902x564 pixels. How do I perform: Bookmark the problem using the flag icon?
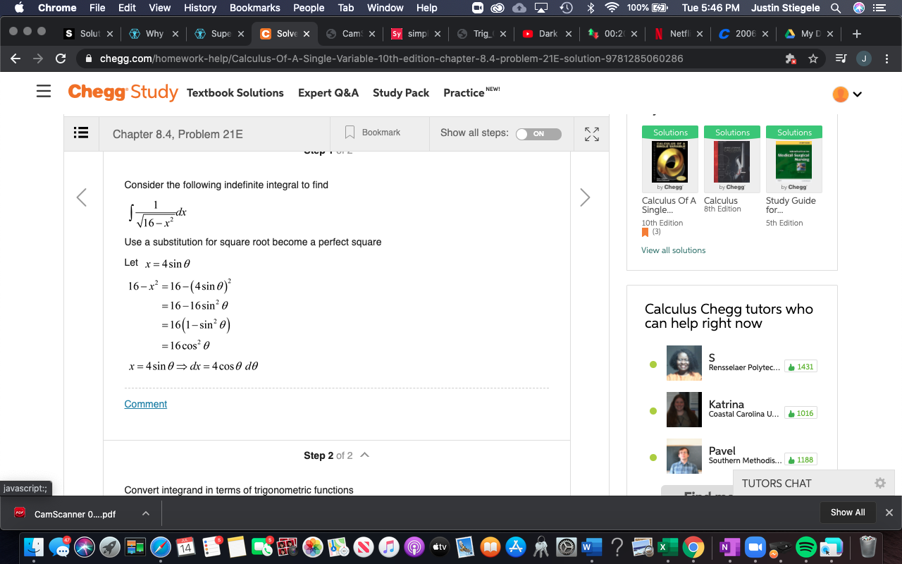[349, 133]
